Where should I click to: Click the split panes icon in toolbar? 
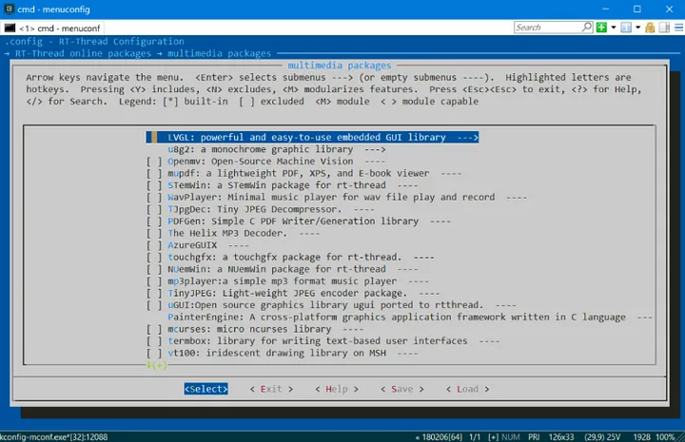(664, 28)
